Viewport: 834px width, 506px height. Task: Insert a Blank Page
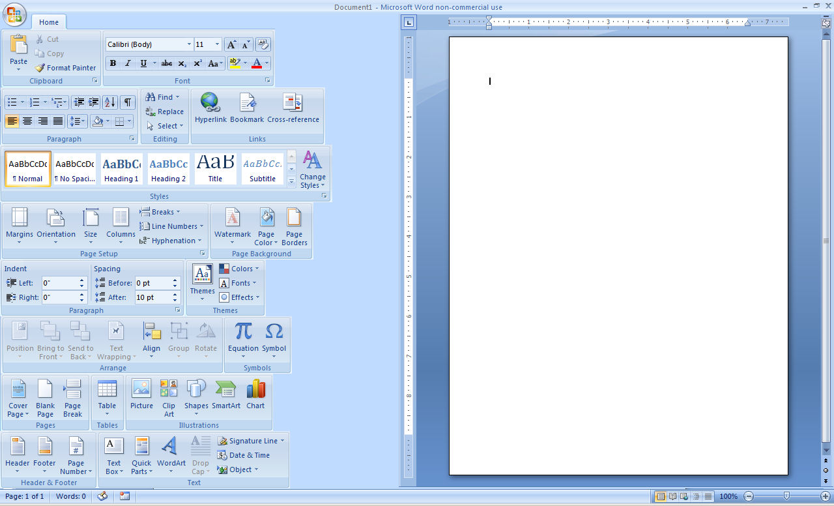point(45,398)
